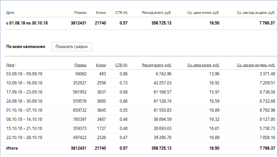Viewport: 278px width, 157px height.
Task: Sort by Расход всего, руб. header link
Action: 157,65
